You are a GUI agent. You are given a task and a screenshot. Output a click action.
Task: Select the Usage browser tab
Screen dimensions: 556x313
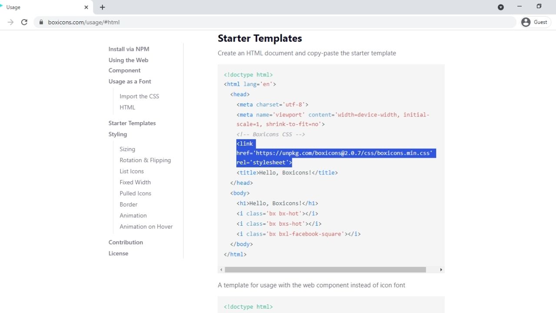point(46,7)
